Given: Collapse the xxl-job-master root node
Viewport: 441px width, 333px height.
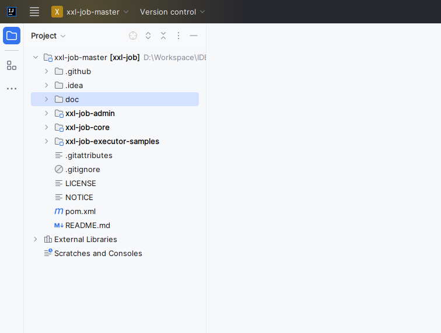Looking at the screenshot, I should [36, 57].
